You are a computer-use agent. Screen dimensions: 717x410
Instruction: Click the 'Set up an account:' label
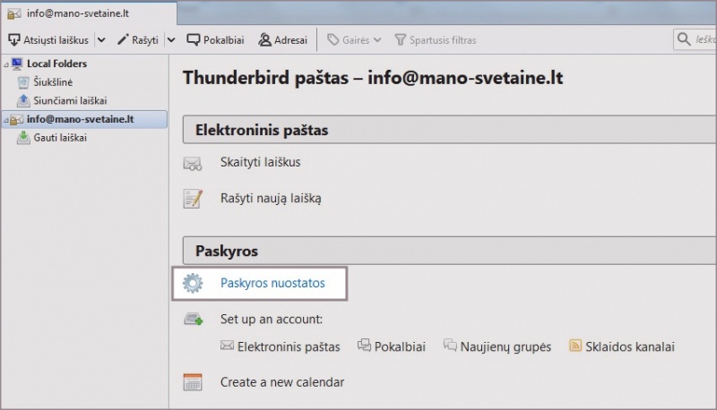coord(272,320)
